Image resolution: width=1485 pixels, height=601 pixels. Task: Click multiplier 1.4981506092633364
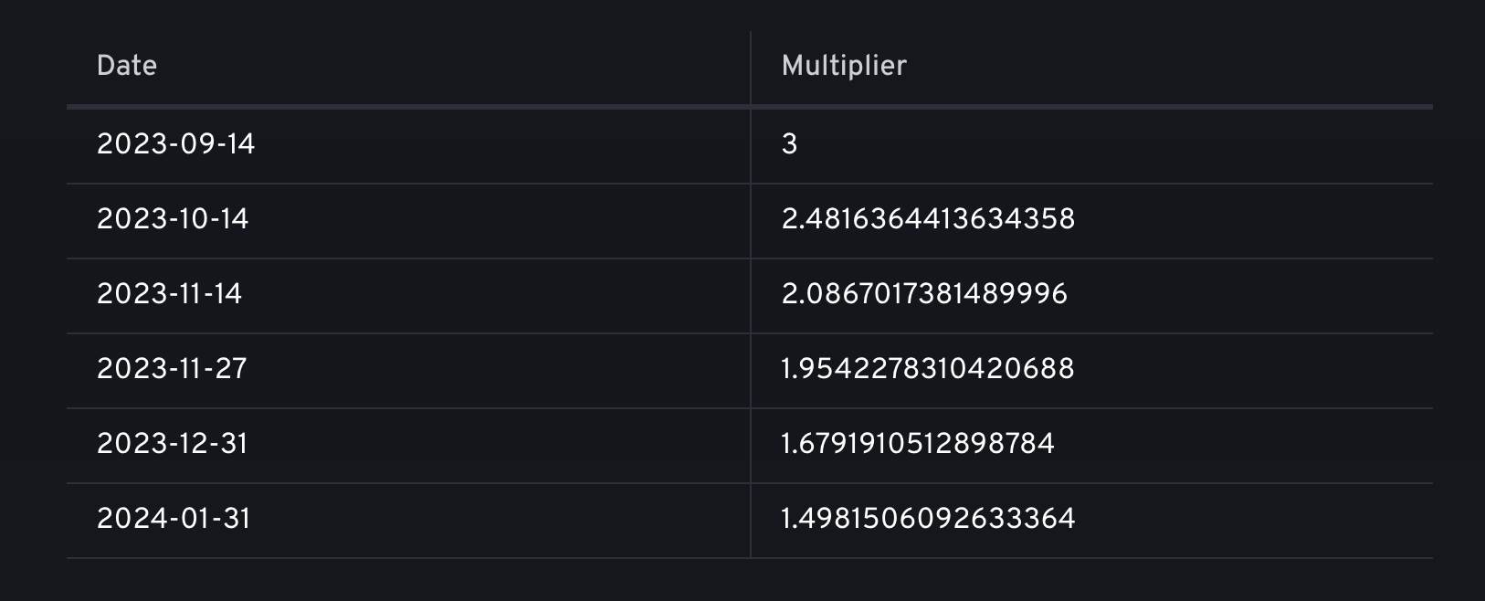click(x=929, y=519)
